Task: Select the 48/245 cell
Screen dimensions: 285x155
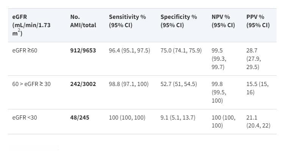Action: [x=80, y=118]
